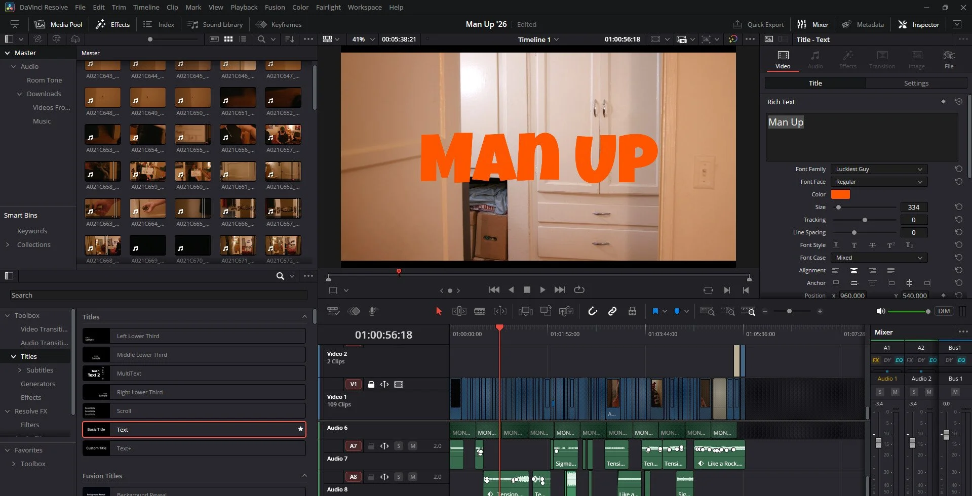Screen dimensions: 972x496
Task: Stop timeline playback
Action: click(527, 290)
